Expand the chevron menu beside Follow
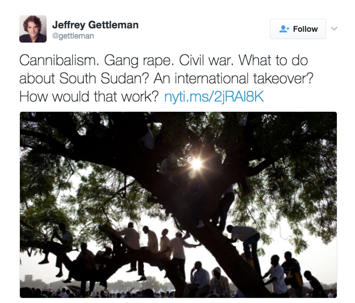Image resolution: width=355 pixels, height=303 pixels. 334,29
